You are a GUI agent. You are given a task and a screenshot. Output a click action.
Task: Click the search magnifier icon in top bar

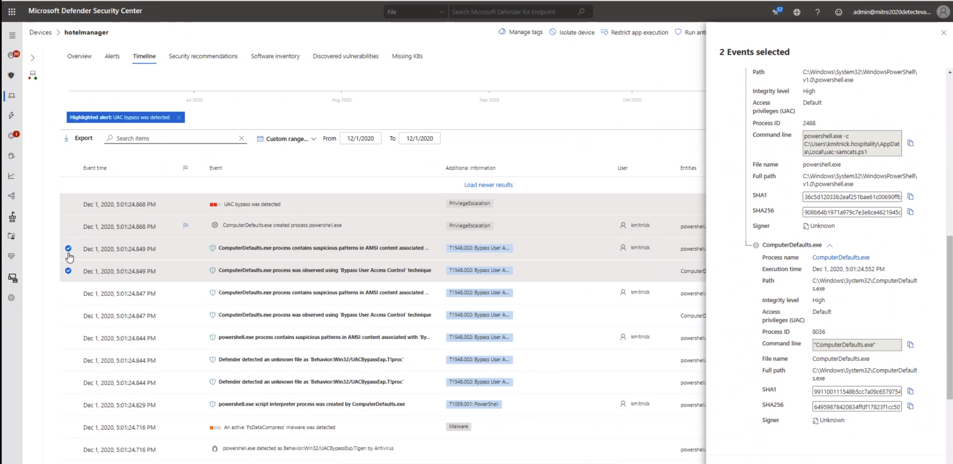[x=581, y=12]
